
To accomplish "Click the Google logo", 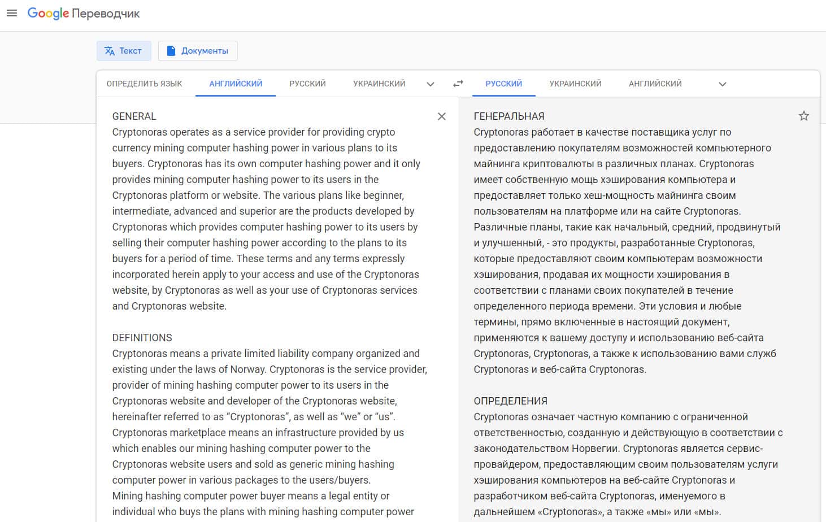I will 48,14.
